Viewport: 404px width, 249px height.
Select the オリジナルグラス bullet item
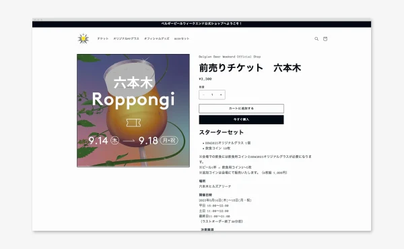[x=228, y=143]
